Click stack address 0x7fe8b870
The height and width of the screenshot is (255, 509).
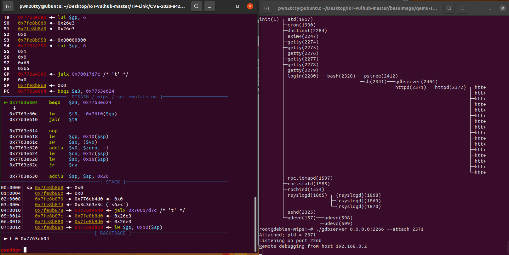[x=49, y=199]
